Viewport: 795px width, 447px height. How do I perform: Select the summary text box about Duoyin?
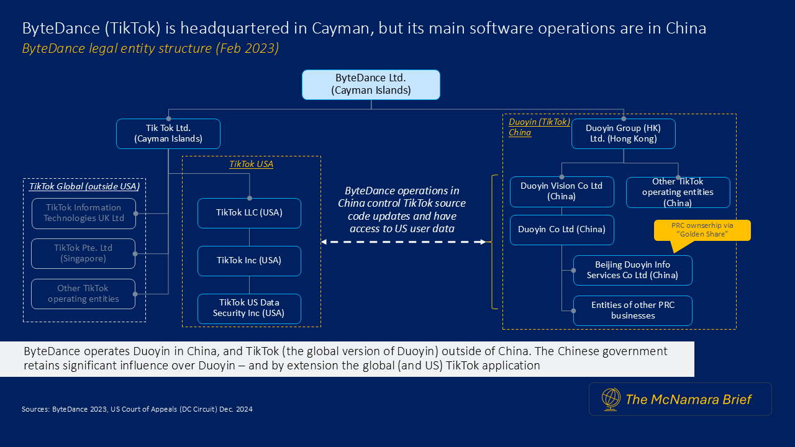tap(347, 359)
